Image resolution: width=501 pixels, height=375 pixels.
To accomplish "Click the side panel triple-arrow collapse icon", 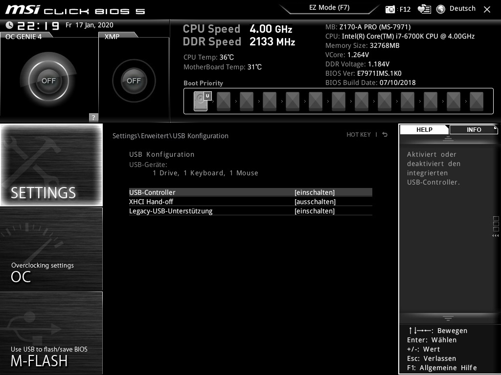I will [495, 236].
